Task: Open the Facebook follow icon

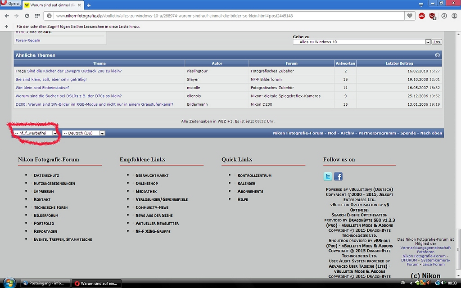Action: 338,176
